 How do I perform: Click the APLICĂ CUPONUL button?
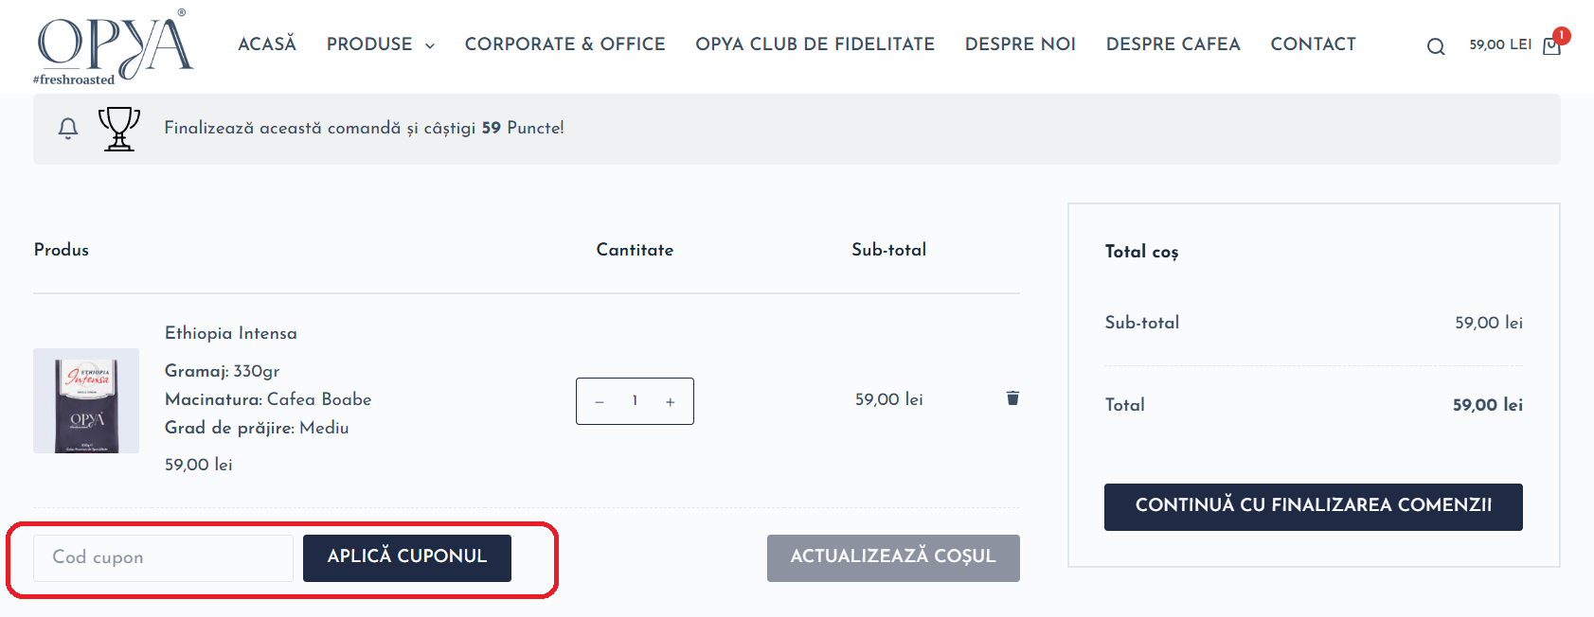[406, 557]
